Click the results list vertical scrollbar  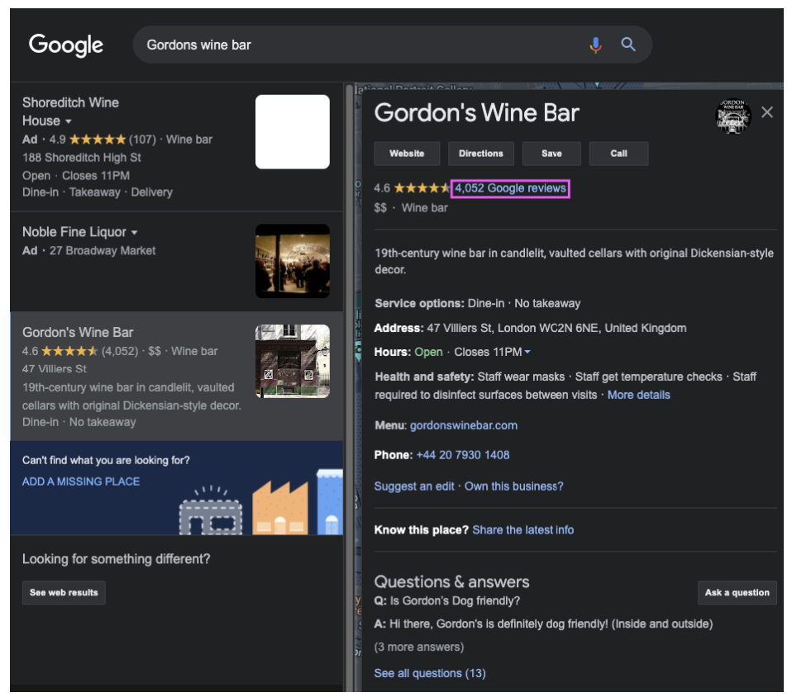pyautogui.click(x=349, y=388)
